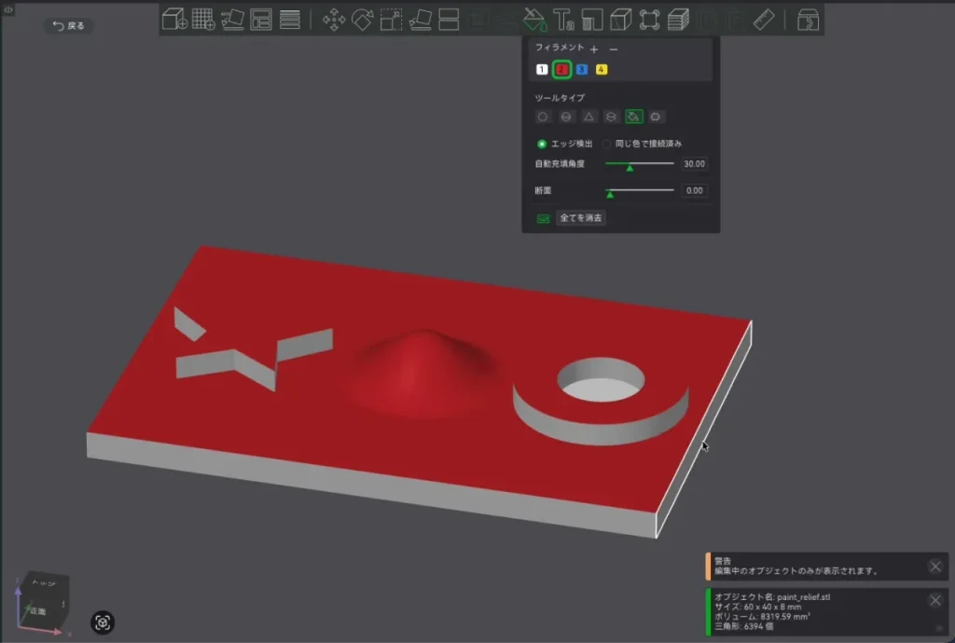This screenshot has width=955, height=643.
Task: Select white filament 1 swatch
Action: pos(542,69)
